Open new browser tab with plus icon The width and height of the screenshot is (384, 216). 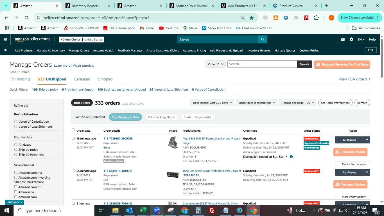point(326,6)
